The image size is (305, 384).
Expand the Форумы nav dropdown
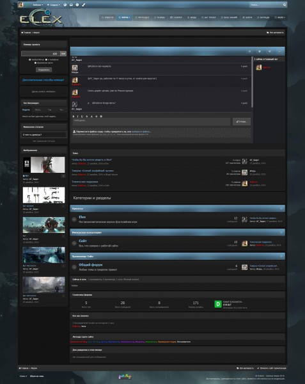coord(124,17)
